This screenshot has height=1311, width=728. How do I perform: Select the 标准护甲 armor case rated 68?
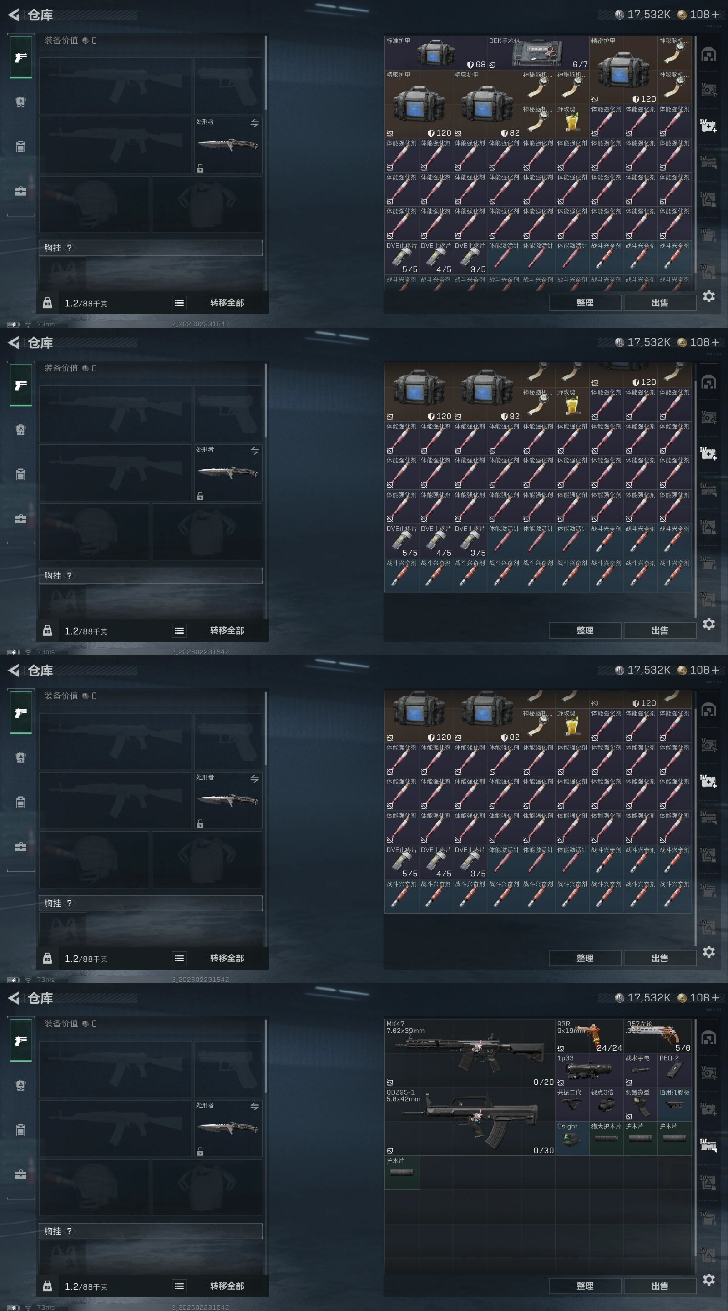[435, 52]
